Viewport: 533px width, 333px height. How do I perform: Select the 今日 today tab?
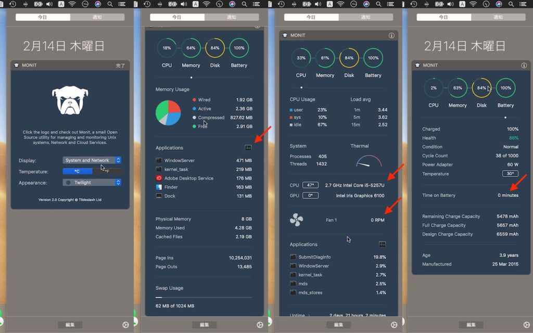pos(43,17)
